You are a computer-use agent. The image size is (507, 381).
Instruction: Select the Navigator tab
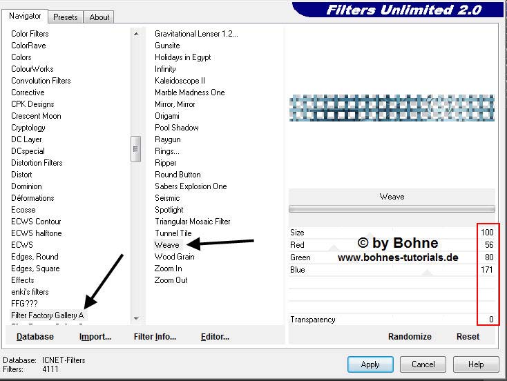point(26,16)
